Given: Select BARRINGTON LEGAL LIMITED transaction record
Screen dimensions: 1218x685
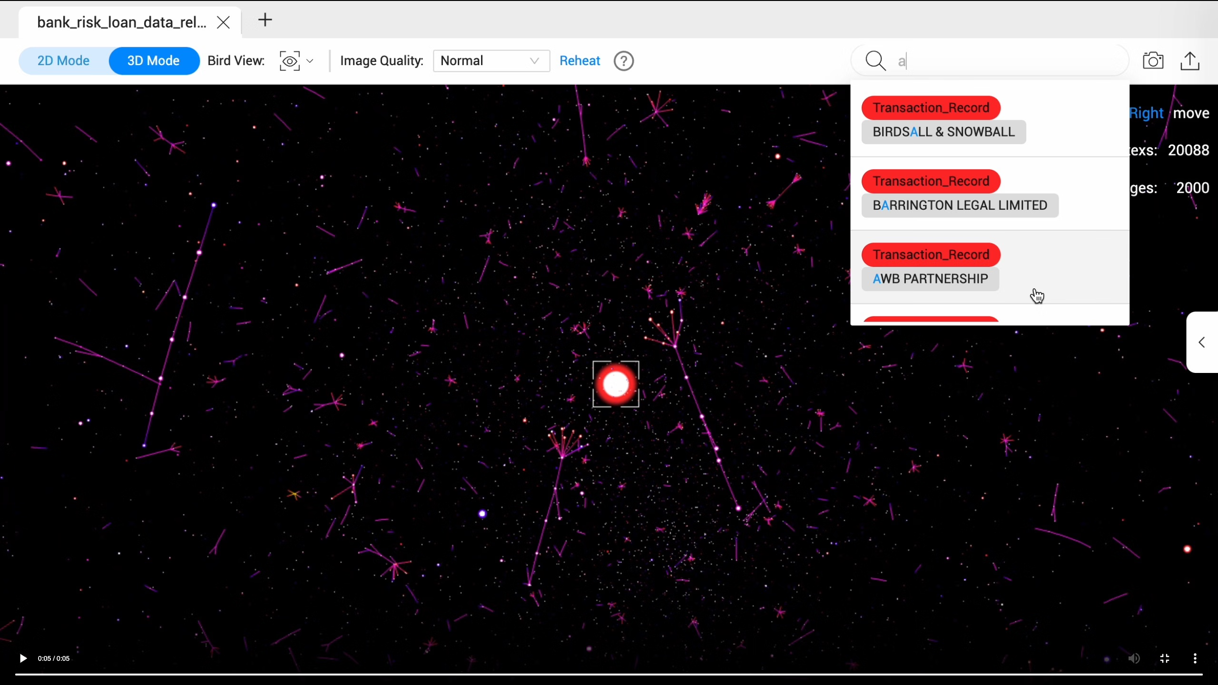Looking at the screenshot, I should [x=960, y=205].
